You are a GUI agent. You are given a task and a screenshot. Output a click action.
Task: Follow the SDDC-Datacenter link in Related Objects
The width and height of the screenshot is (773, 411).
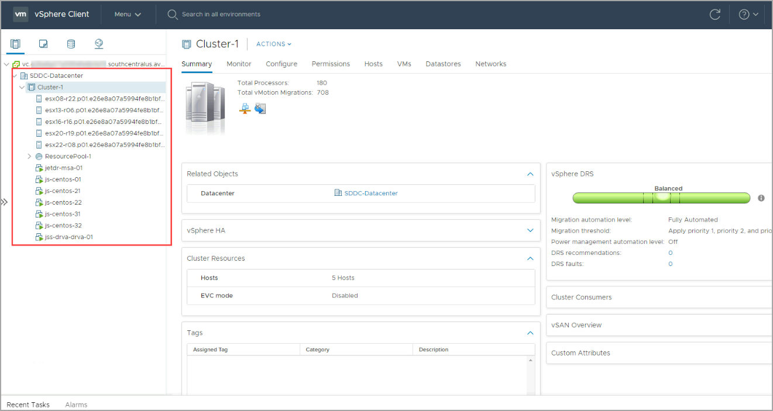click(x=370, y=193)
